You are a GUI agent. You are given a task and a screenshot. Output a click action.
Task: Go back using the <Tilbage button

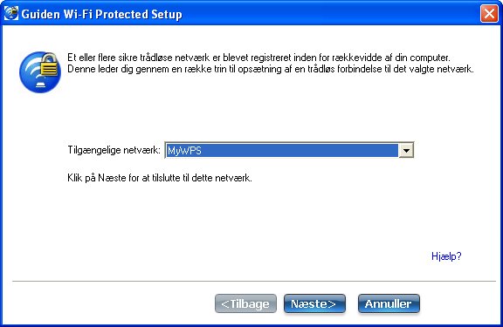click(x=245, y=303)
